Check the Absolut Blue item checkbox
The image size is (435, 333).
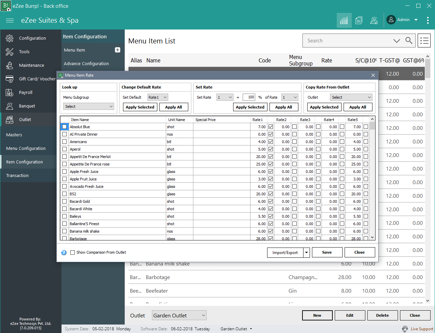coord(65,127)
